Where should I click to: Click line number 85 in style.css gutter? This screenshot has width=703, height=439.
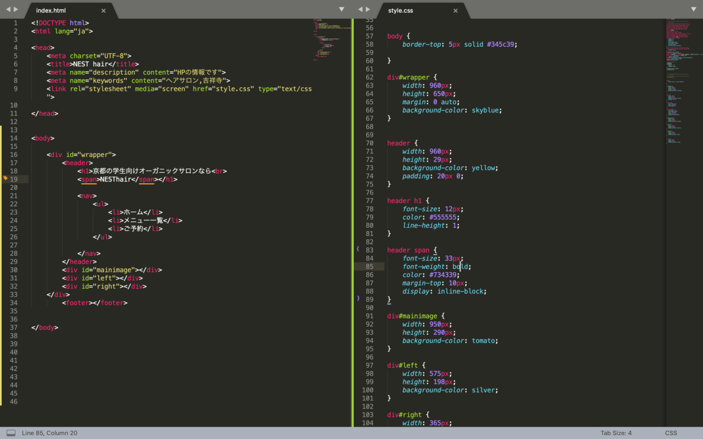369,266
